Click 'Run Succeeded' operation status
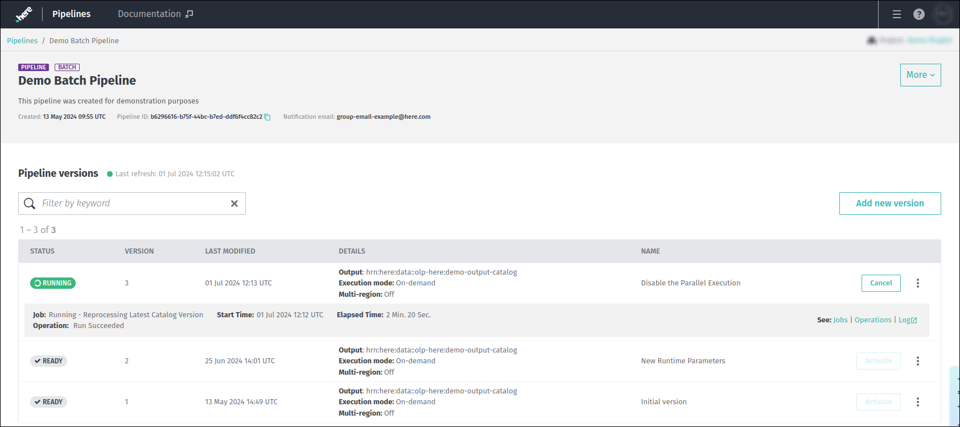Screen dimensions: 960x427 [98, 326]
